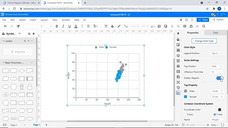
Task: Open the Legend Position dropdown
Action: point(217,53)
